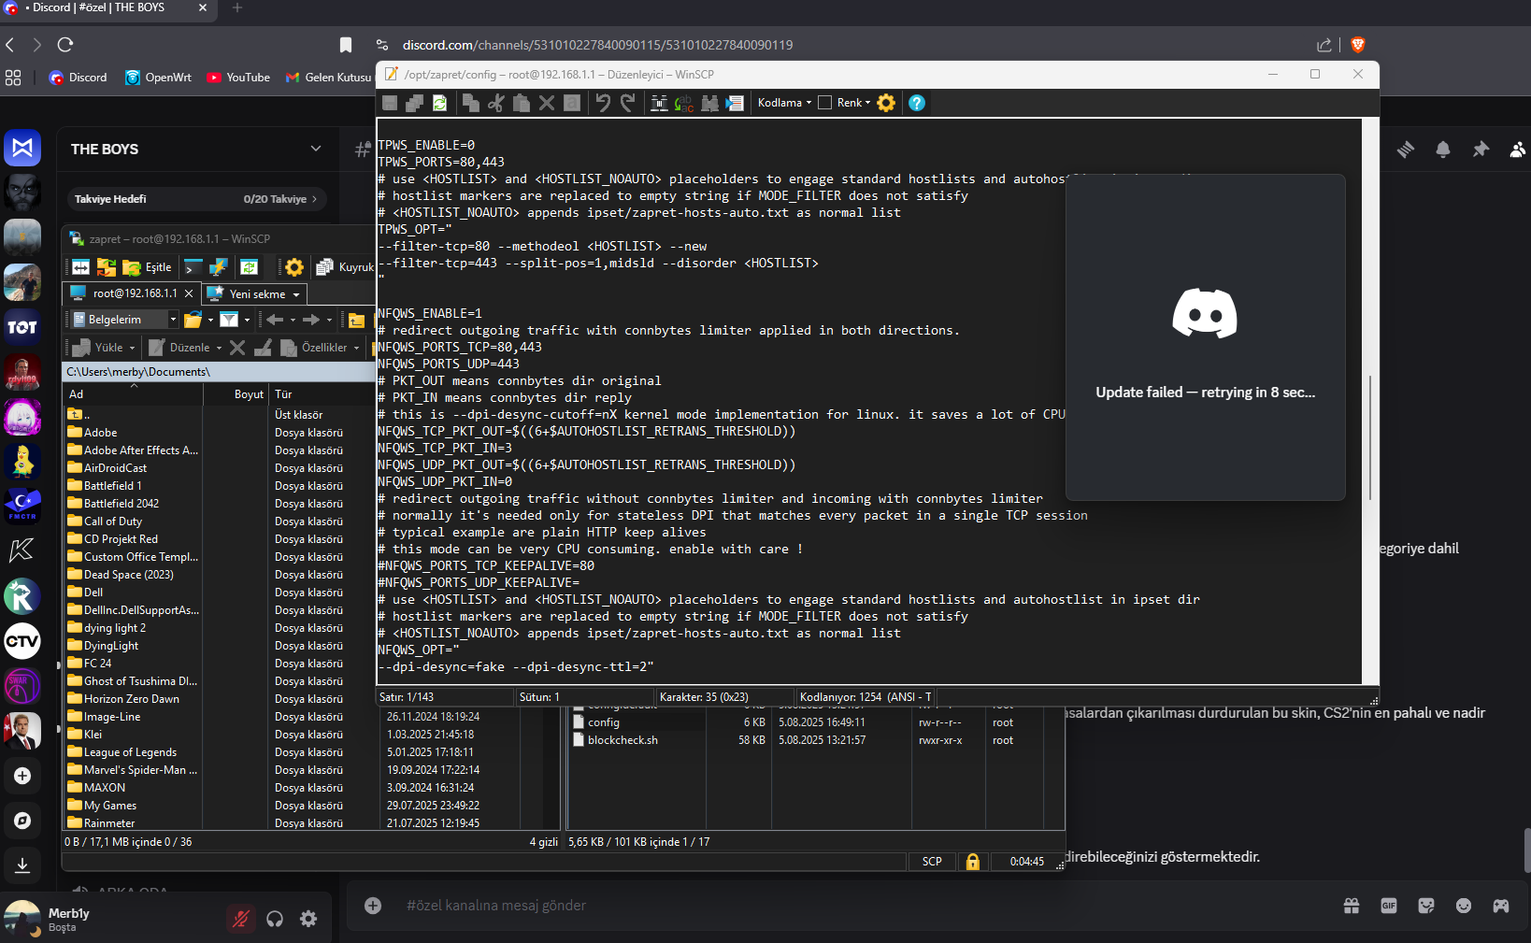Click Add a Server plus icon
This screenshot has height=943, width=1531.
point(22,776)
